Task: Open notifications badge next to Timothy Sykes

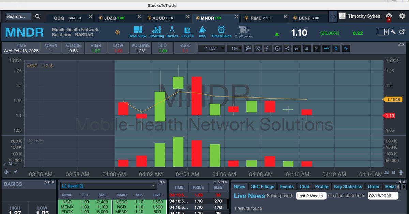Action: point(389,17)
